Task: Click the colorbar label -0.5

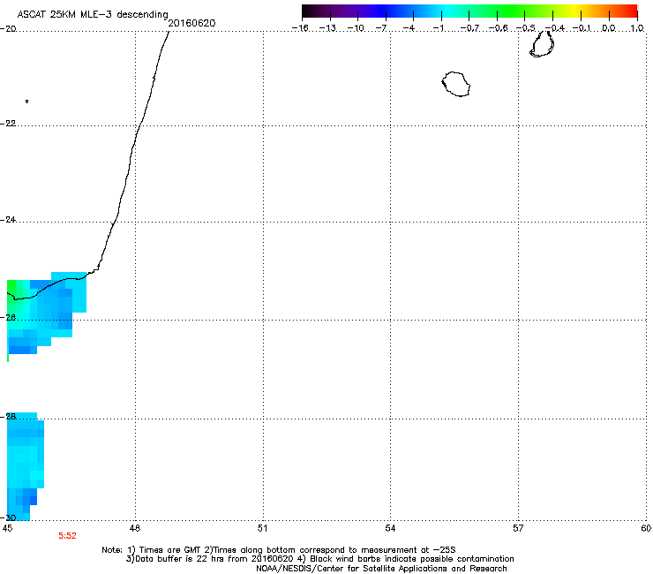Action: point(526,28)
